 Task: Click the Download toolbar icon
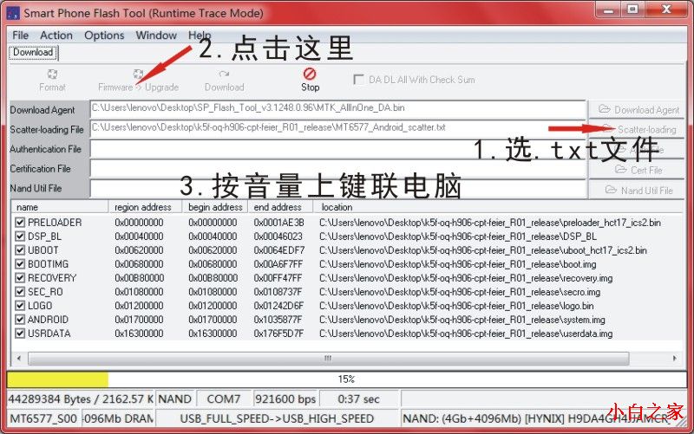point(224,74)
